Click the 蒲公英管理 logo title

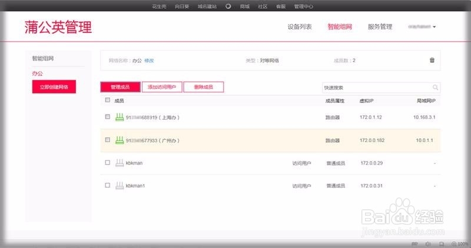tap(58, 27)
